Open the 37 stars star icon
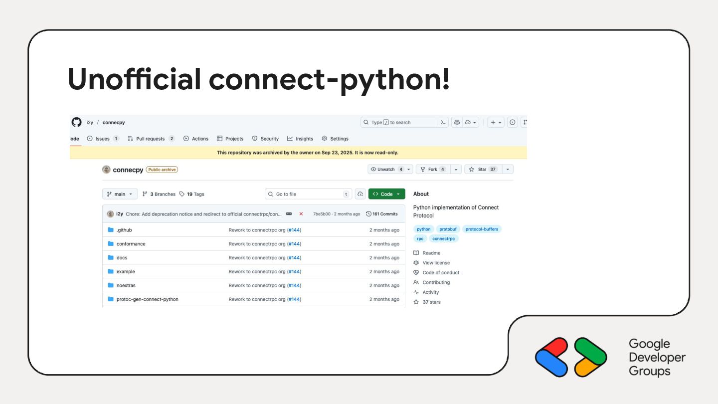Viewport: 718px width, 404px height. (416, 302)
